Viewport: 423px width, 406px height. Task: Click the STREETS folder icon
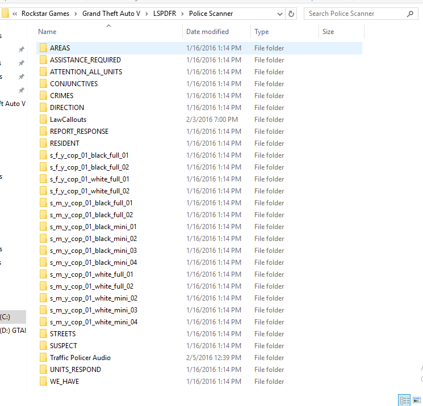pos(43,334)
